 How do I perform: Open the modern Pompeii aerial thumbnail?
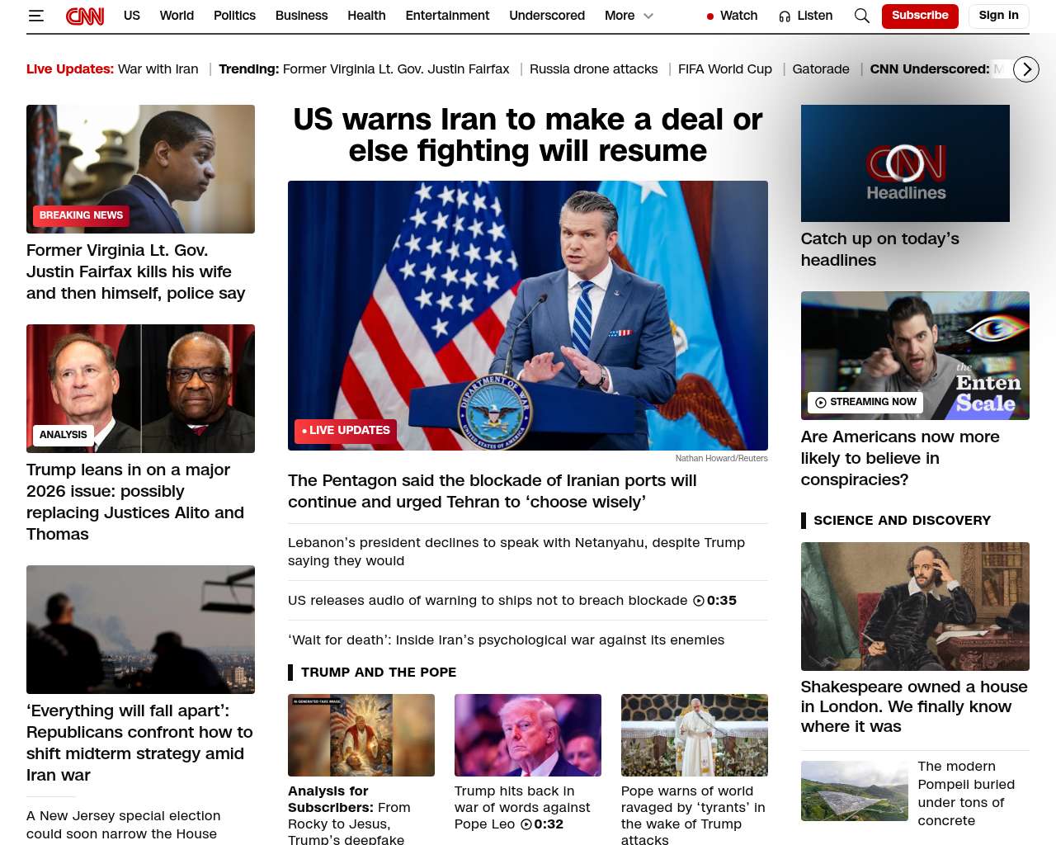coord(855,791)
